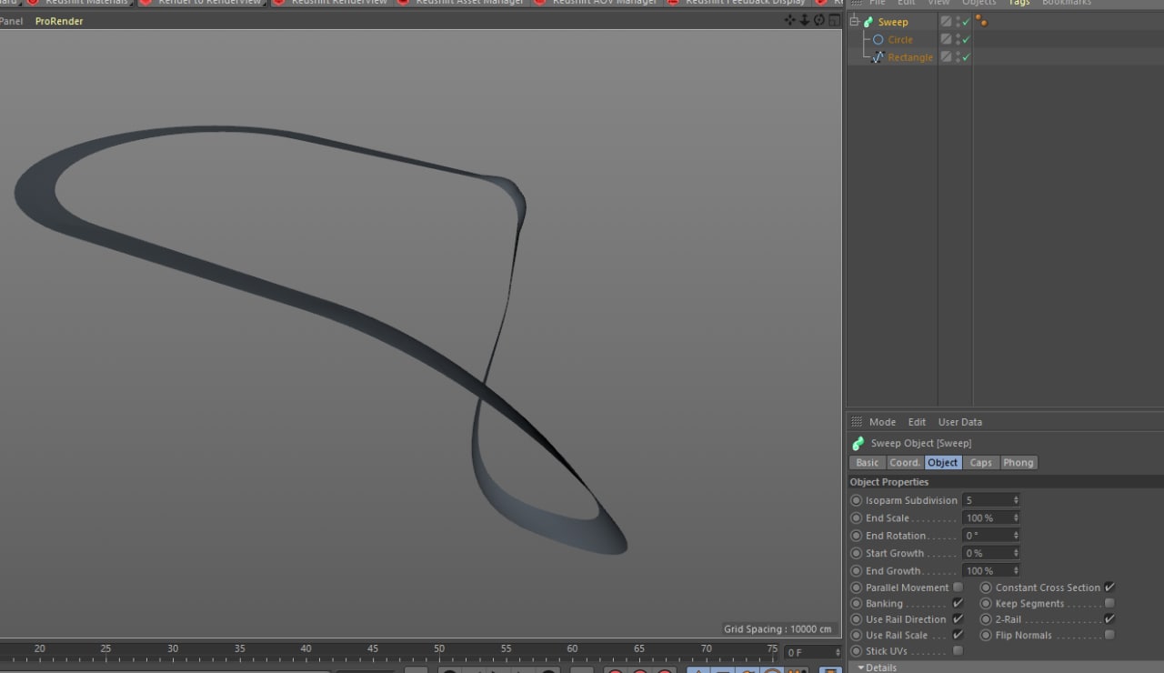Toggle the green enable checkmark for Sweep
The image size is (1164, 673).
pyautogui.click(x=966, y=22)
